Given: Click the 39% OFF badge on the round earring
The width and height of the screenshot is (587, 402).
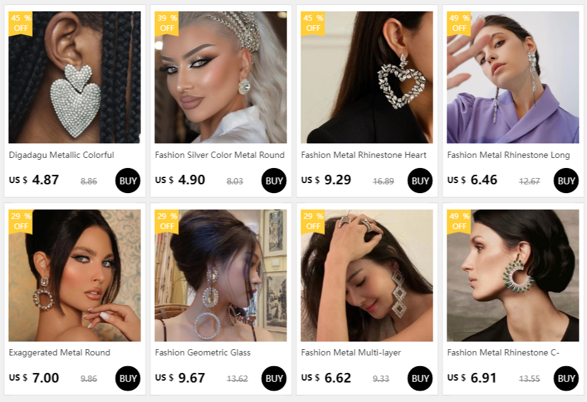Looking at the screenshot, I should pos(167,23).
